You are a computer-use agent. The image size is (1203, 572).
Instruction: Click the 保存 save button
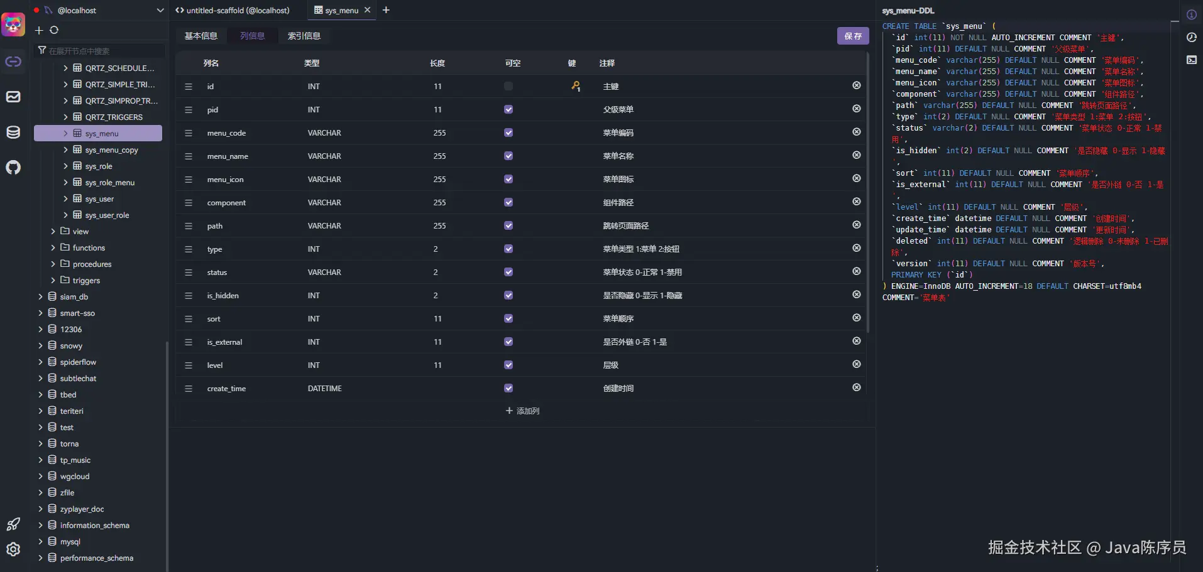pos(853,36)
